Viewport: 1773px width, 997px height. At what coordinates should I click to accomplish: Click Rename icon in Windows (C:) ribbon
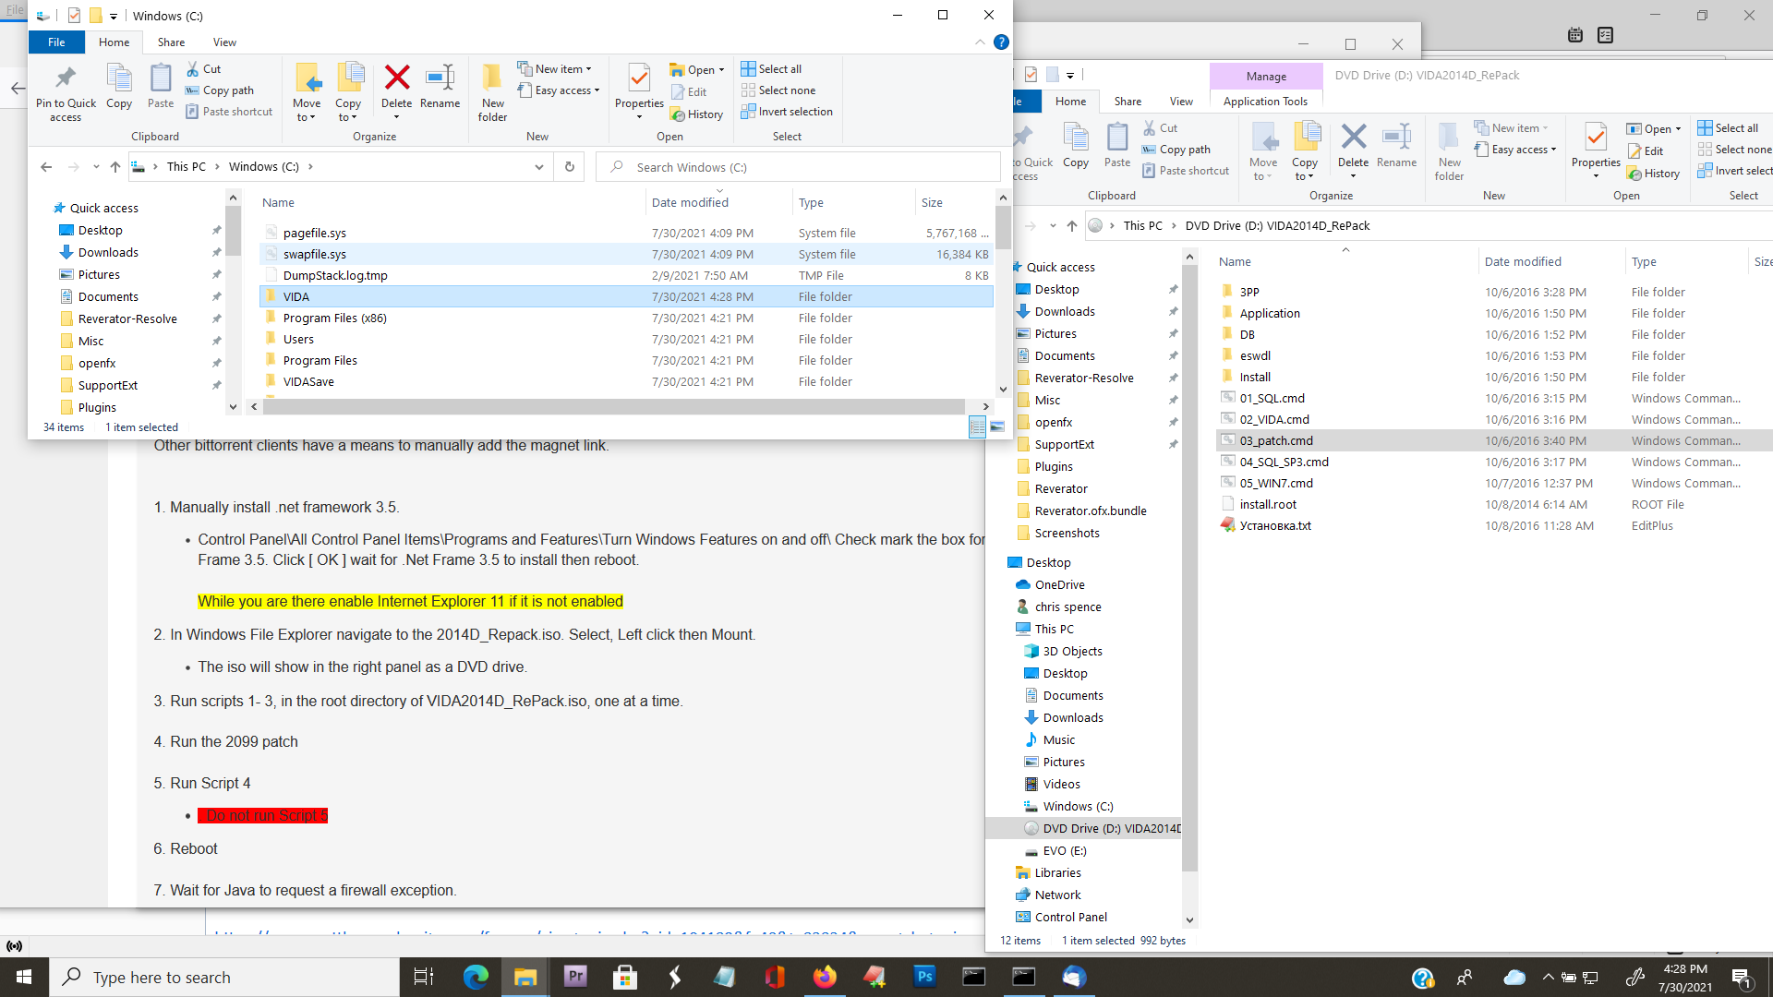[440, 78]
